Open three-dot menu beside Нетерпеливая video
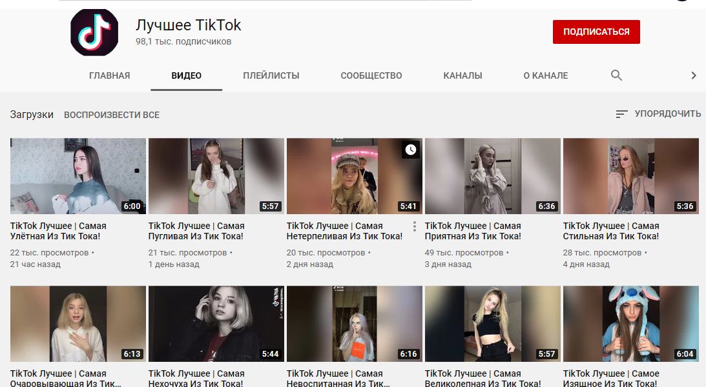The image size is (706, 387). (414, 226)
